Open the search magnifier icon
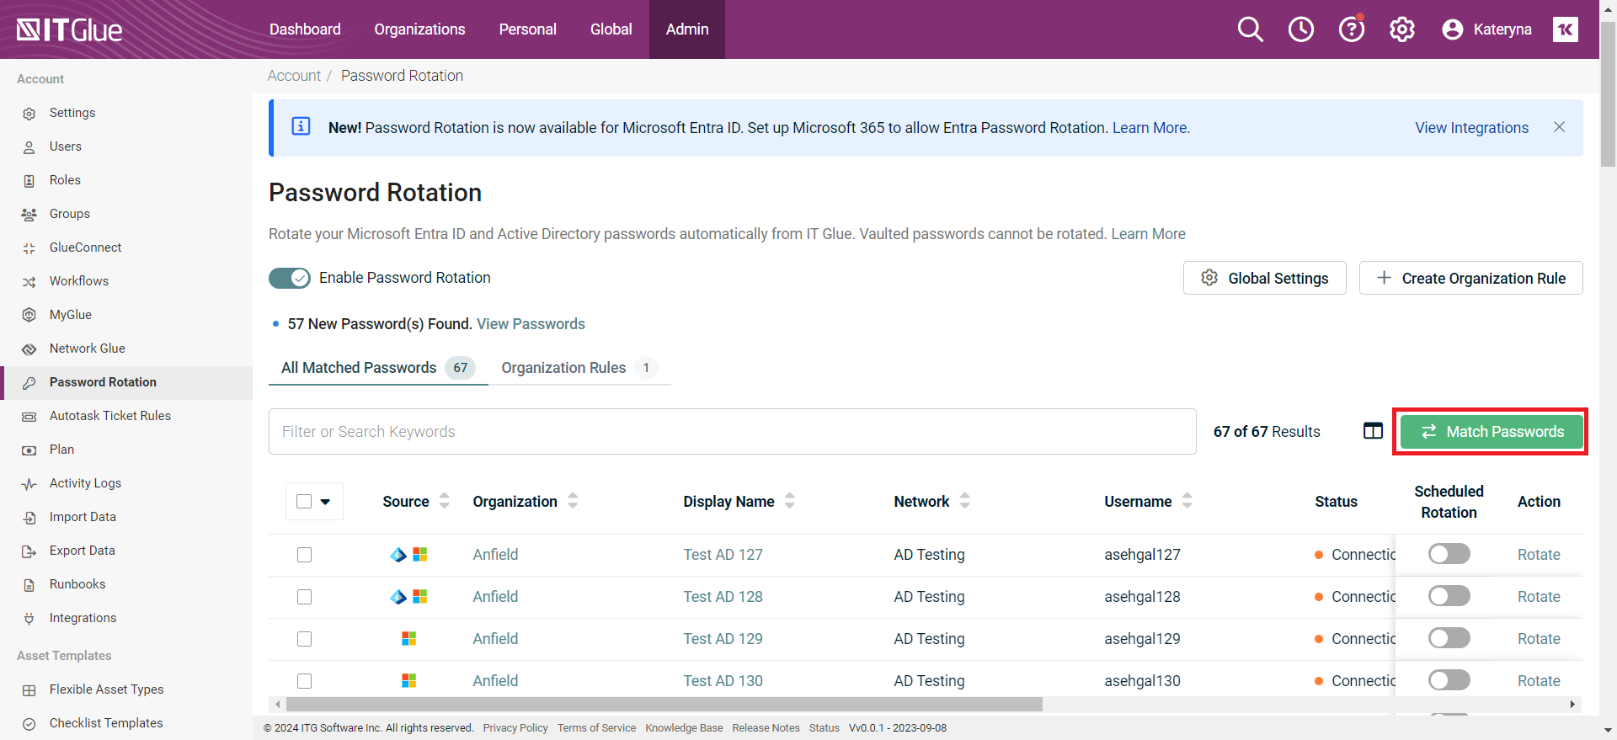1617x740 pixels. tap(1250, 29)
